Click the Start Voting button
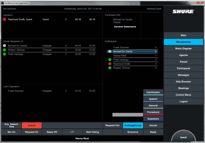 (x=92, y=132)
